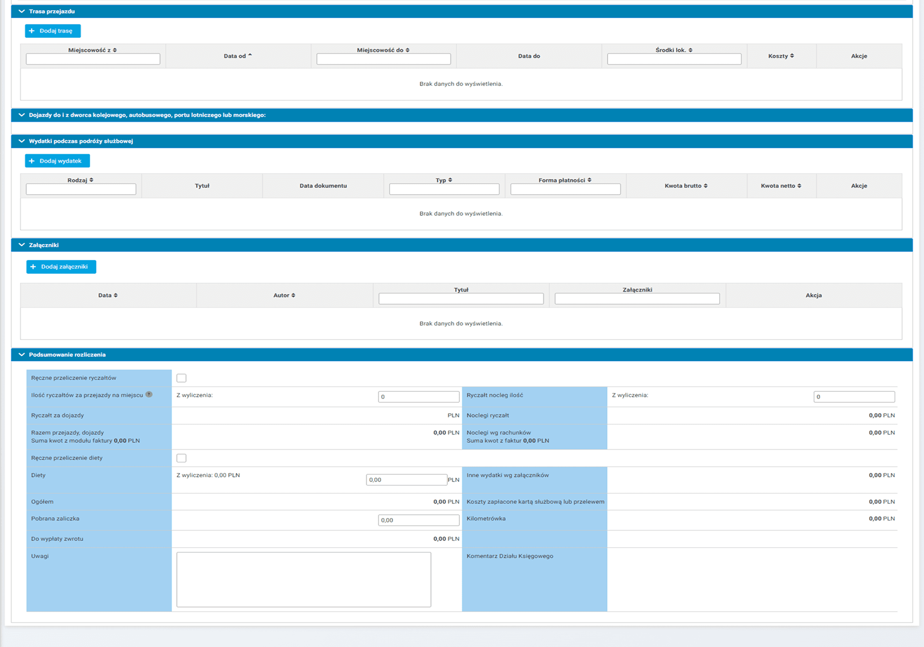This screenshot has width=924, height=647.
Task: Click the Uwagi text area
Action: 304,580
